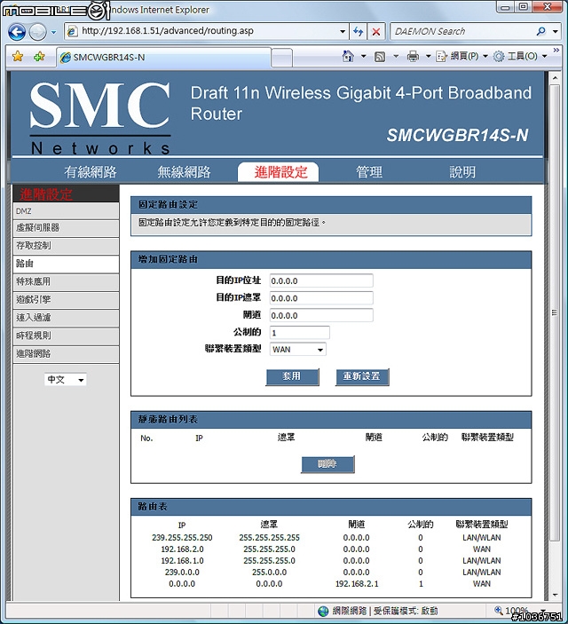The height and width of the screenshot is (624, 568).
Task: Click the Home page icon
Action: tap(348, 57)
